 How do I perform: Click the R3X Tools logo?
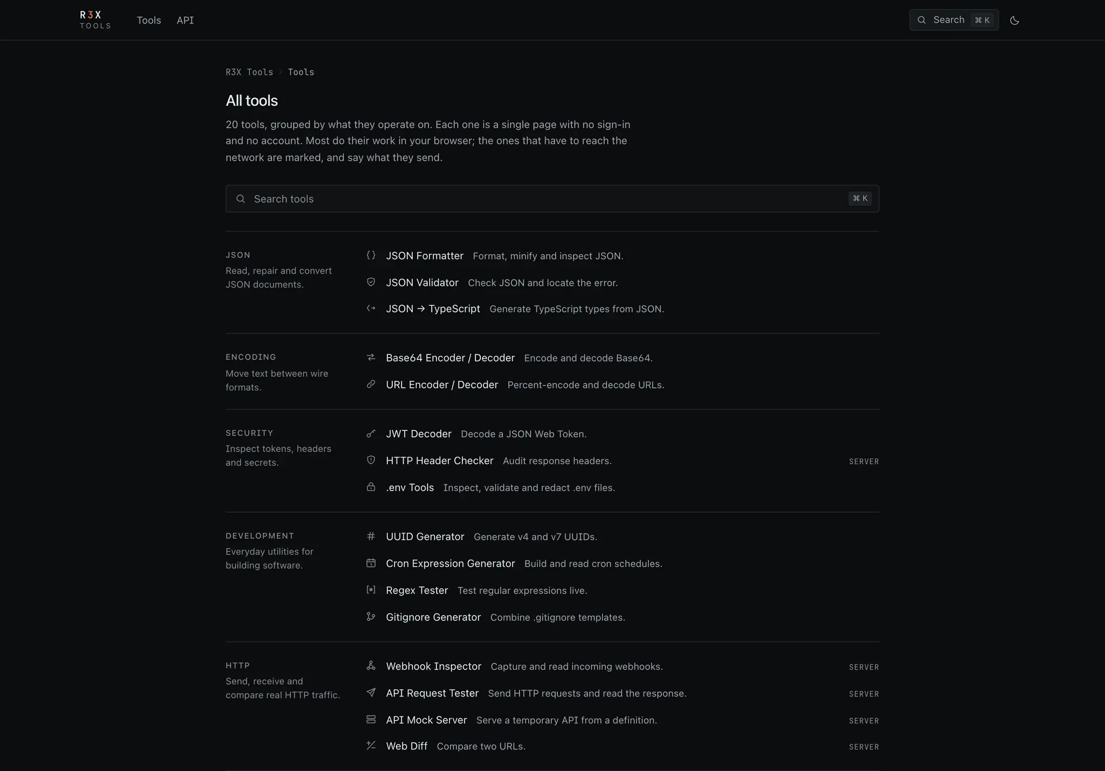tap(96, 20)
